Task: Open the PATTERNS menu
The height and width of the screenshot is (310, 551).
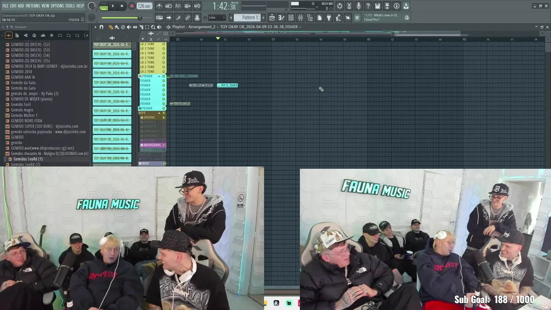Action: tap(33, 6)
